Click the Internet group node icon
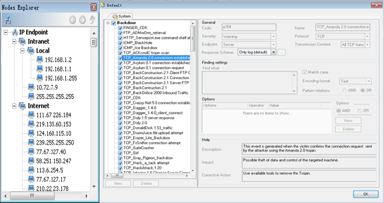Viewport: 384px width, 203px height. 22,106
